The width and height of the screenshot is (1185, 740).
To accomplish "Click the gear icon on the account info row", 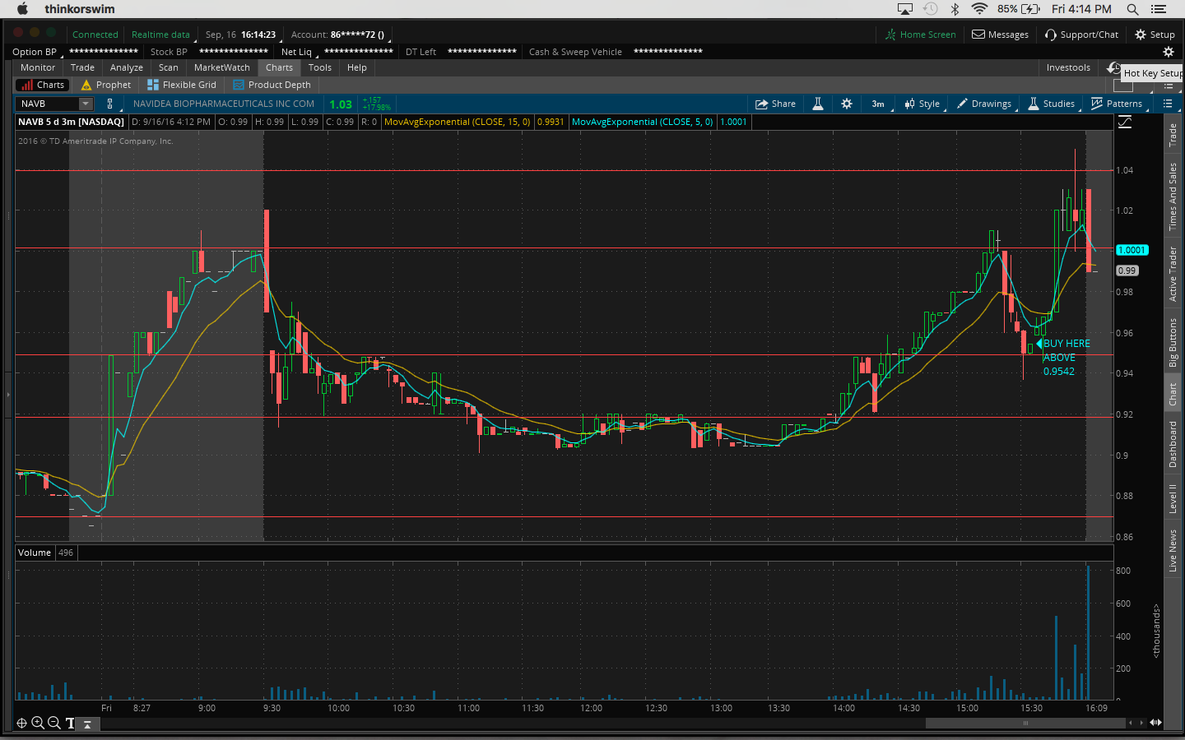I will point(1168,52).
